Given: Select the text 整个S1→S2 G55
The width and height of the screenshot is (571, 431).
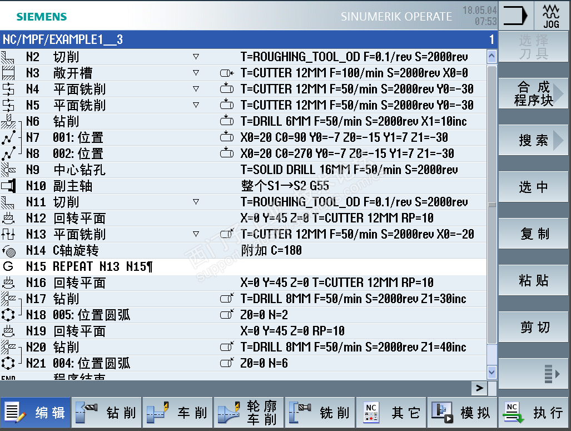Looking at the screenshot, I should pos(285,186).
